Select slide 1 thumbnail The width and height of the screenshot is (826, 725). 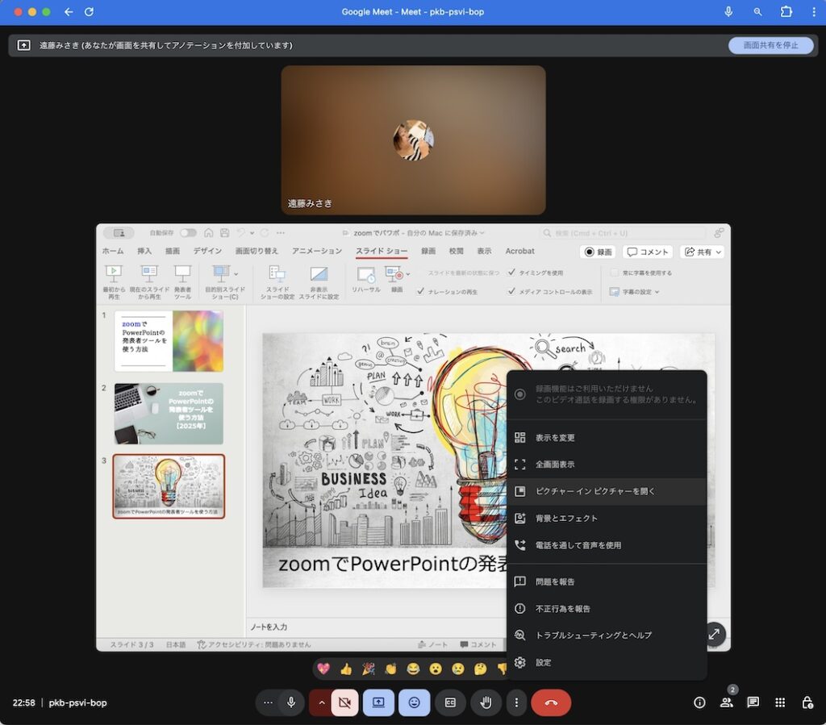(x=169, y=341)
